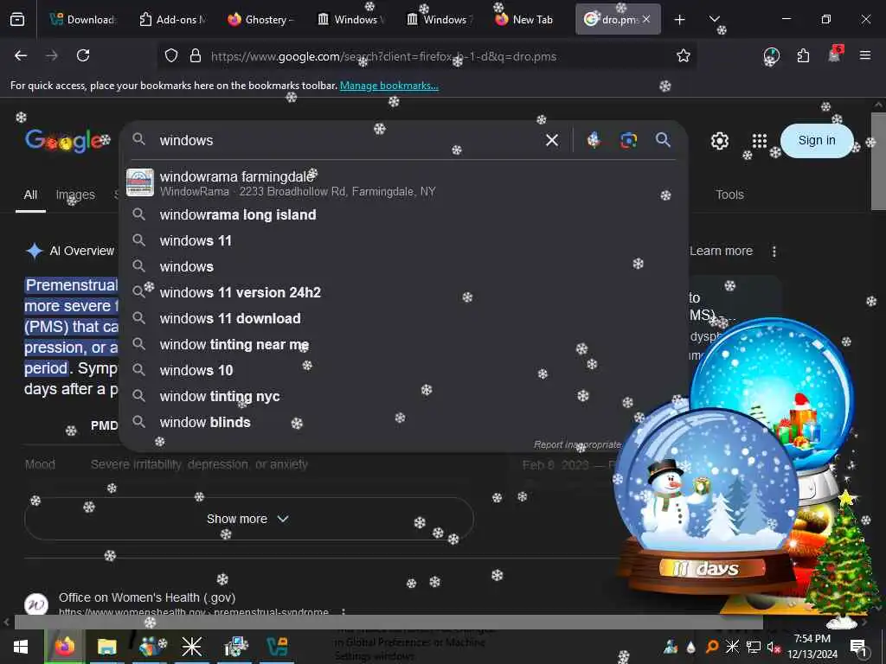Screen dimensions: 886x664
Task: Switch to the Add-ons Manager tab
Action: [172, 20]
